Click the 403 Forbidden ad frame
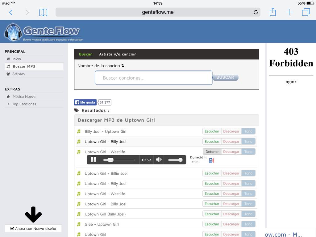 point(291,135)
